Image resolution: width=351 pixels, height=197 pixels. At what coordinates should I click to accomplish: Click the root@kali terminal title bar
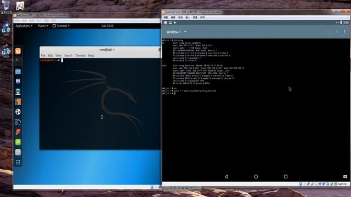coord(100,50)
